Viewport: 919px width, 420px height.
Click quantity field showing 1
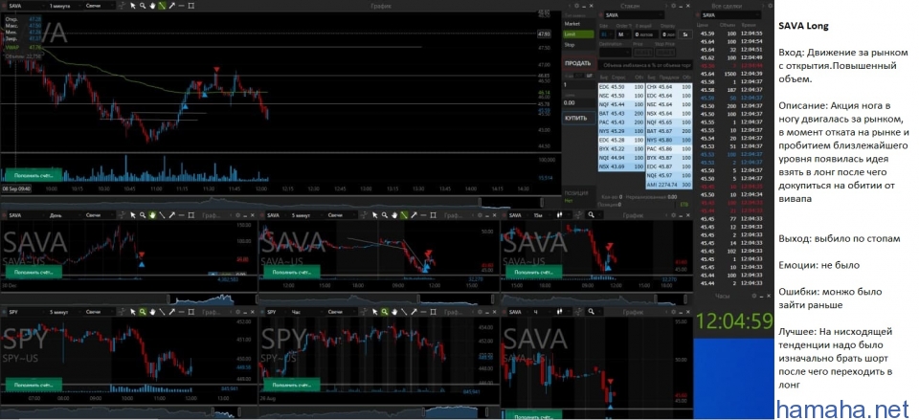(x=578, y=84)
